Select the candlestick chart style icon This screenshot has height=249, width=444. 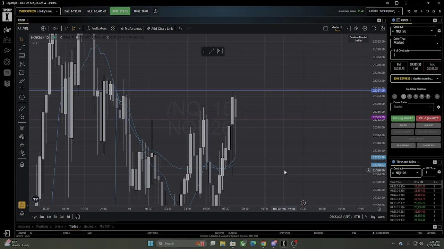click(74, 28)
